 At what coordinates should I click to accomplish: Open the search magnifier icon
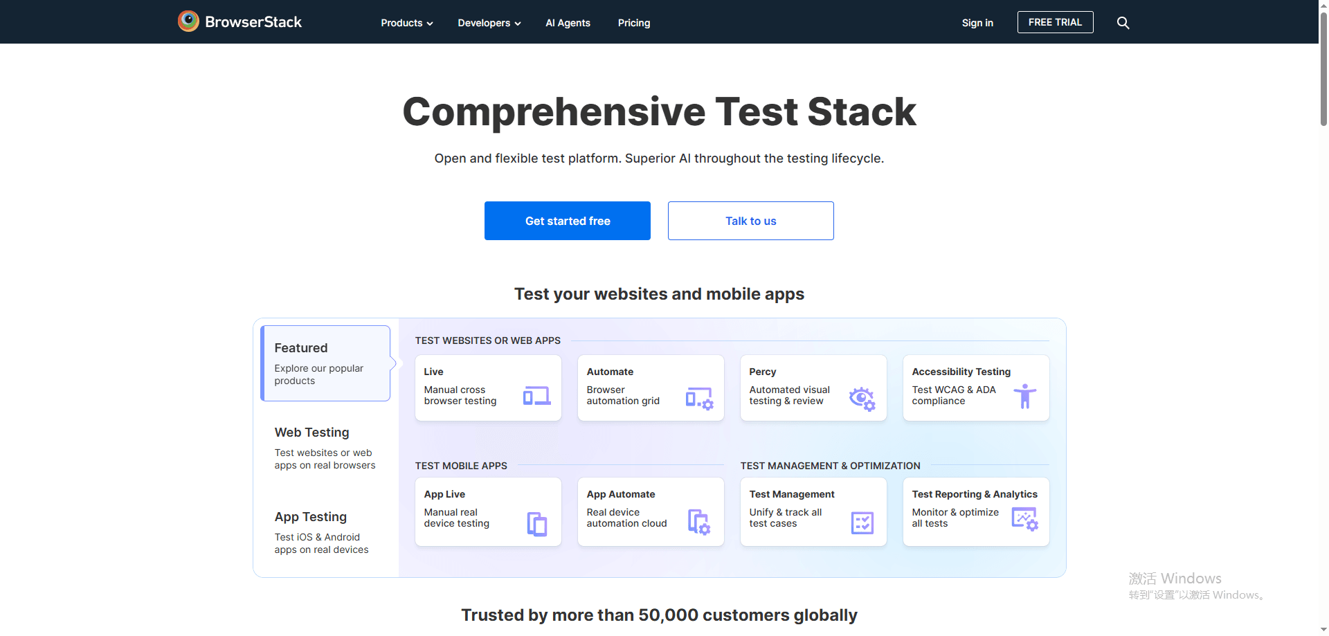click(x=1123, y=23)
